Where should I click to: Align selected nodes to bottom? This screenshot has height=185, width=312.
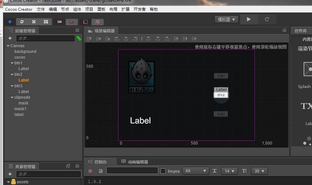[x=108, y=38]
